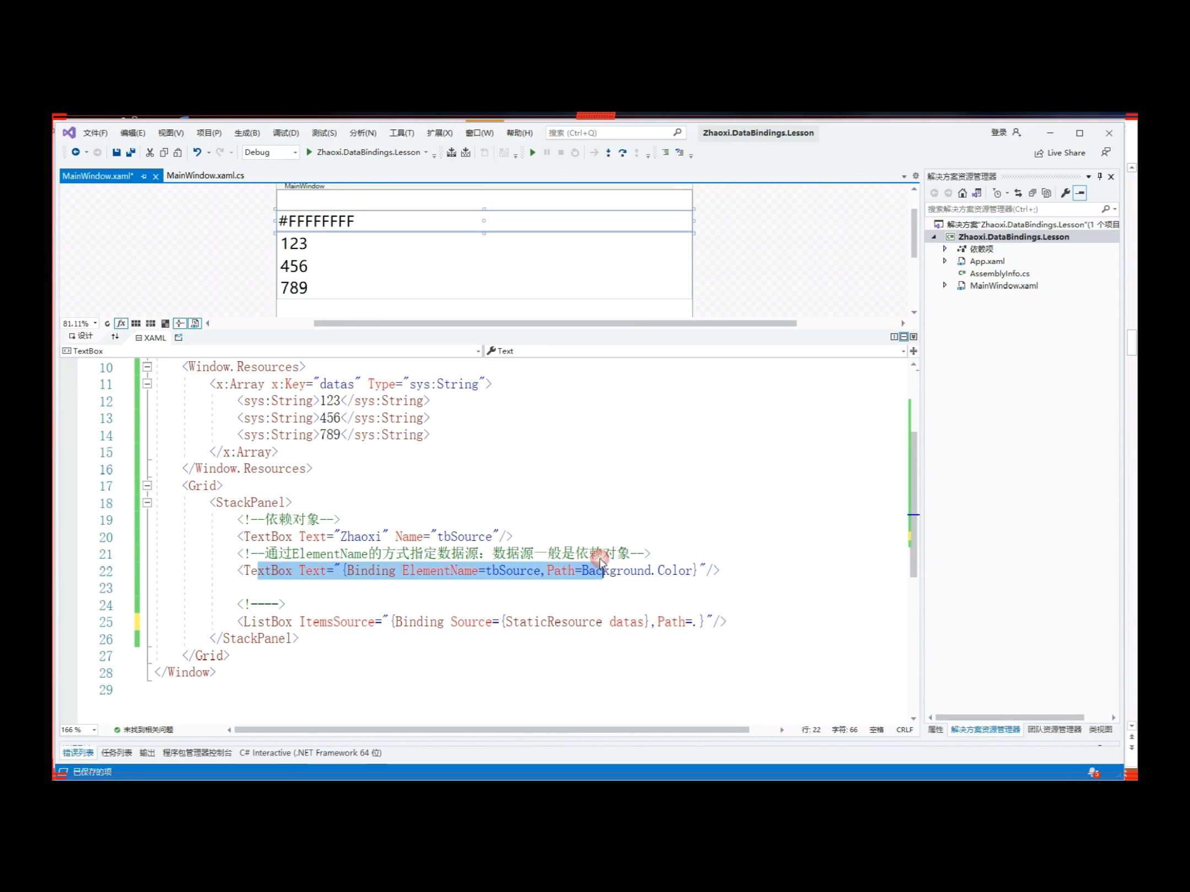Toggle snap grid display in designer

point(136,323)
